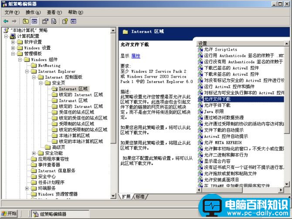The image size is (292, 219).
Task: Click the 开始 Start button
Action: 9,213
